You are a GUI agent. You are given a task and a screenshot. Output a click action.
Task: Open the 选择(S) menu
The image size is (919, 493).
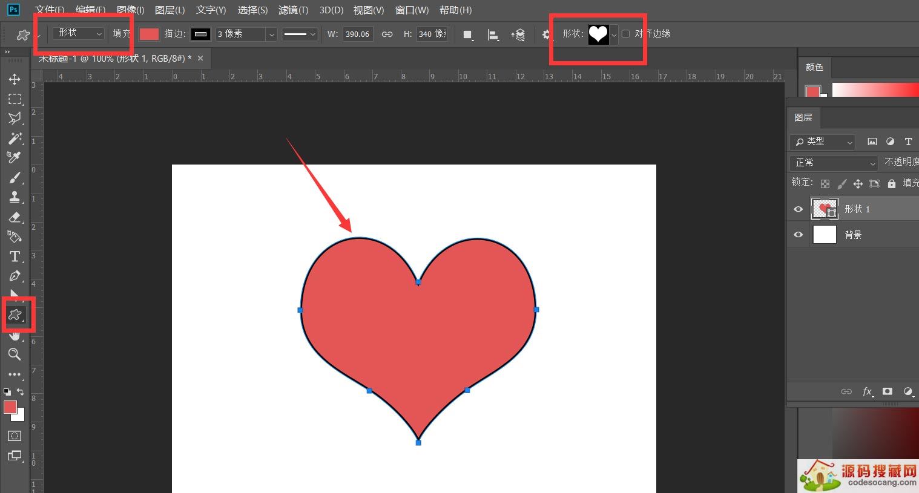(252, 10)
